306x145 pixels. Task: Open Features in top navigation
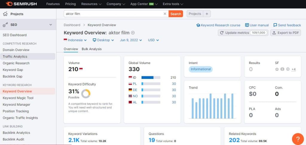click(53, 4)
